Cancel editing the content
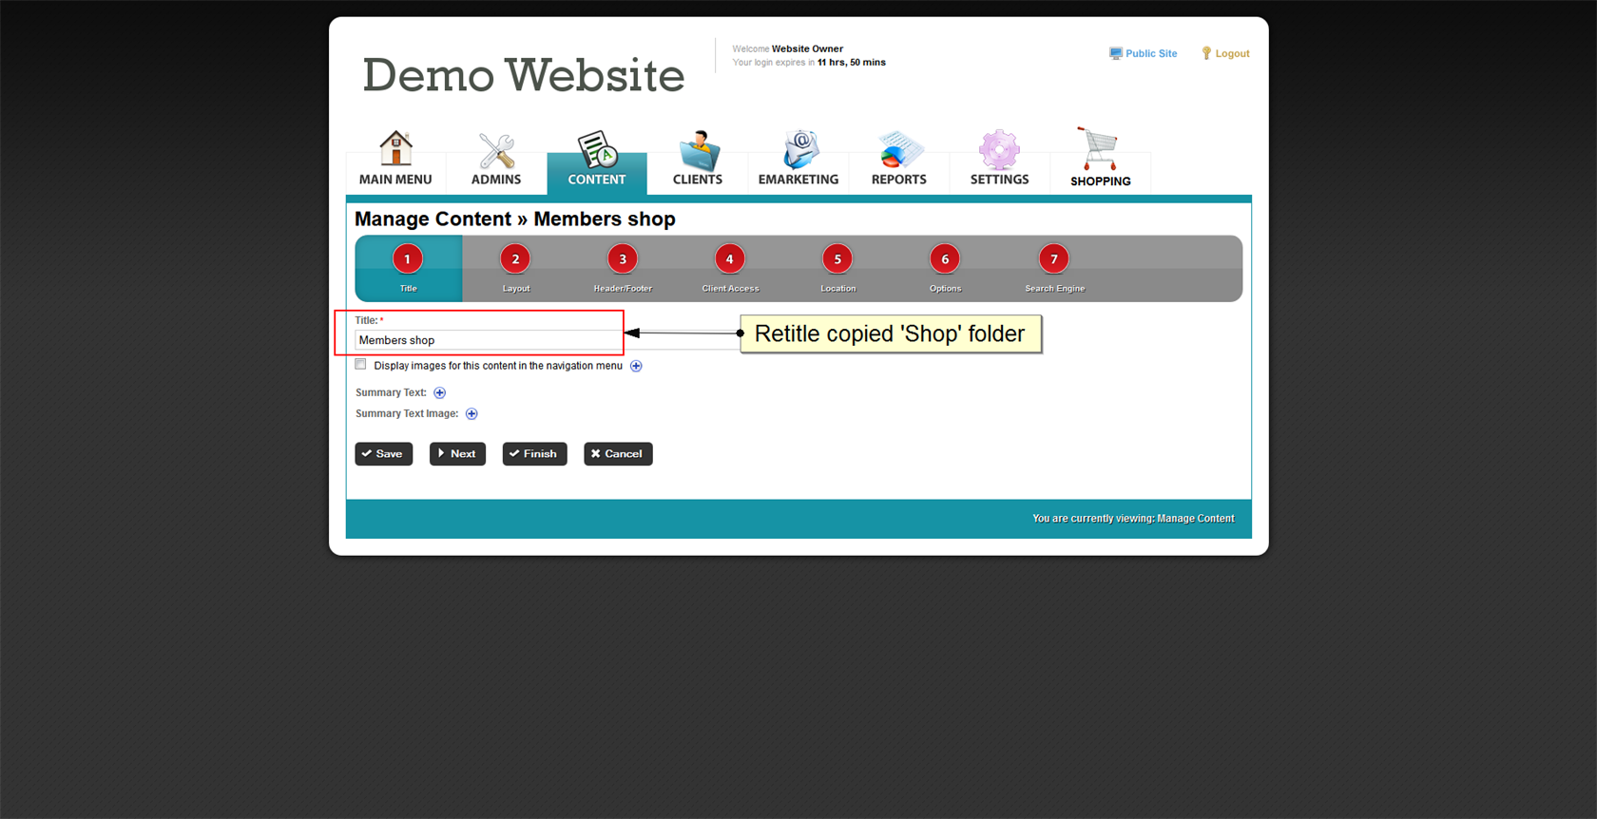Viewport: 1597px width, 819px height. pyautogui.click(x=618, y=454)
